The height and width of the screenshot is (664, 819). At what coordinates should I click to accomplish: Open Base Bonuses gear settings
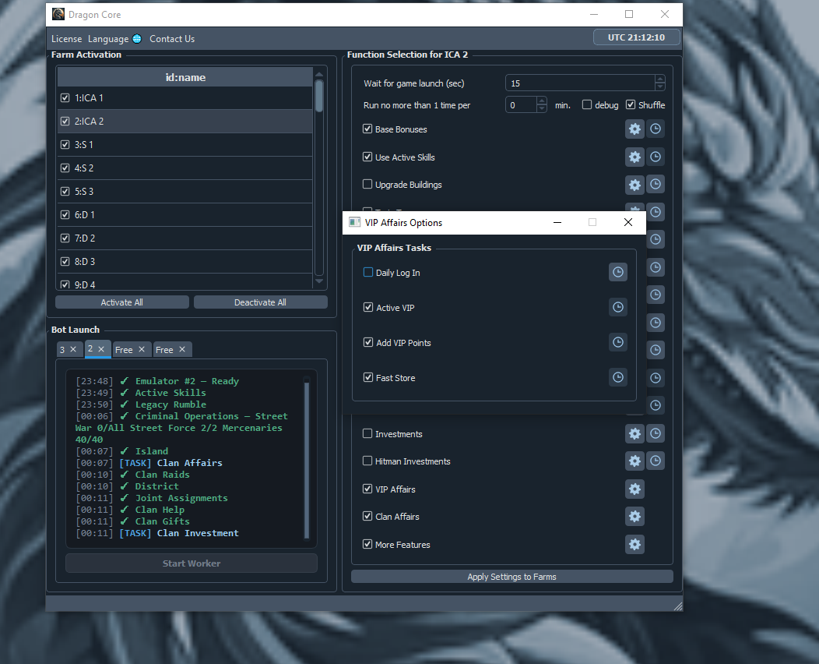(634, 129)
